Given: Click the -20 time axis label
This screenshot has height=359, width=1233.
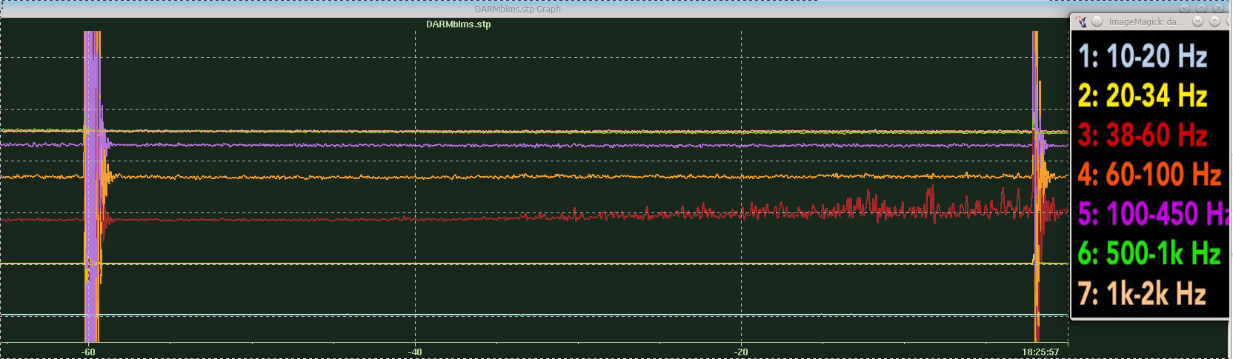Looking at the screenshot, I should click(x=741, y=352).
